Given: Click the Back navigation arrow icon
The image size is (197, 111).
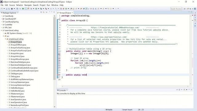Looking at the screenshot, I should point(111,9).
